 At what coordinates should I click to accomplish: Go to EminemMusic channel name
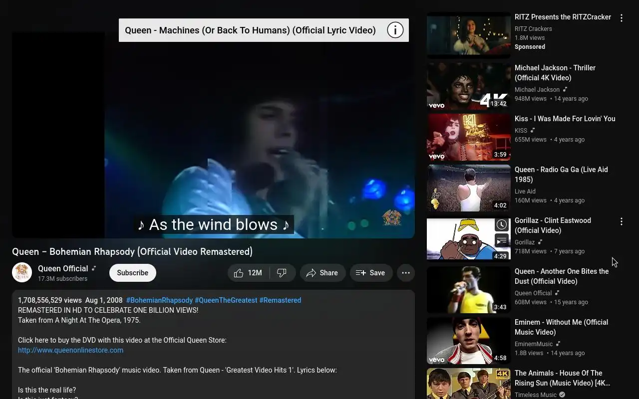click(x=534, y=344)
